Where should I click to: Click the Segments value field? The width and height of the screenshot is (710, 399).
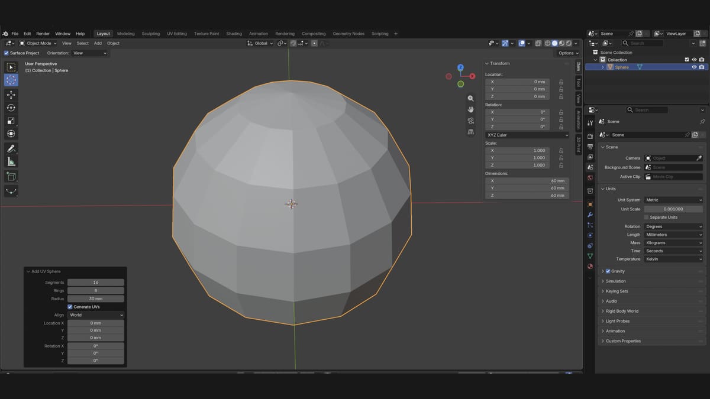click(96, 283)
